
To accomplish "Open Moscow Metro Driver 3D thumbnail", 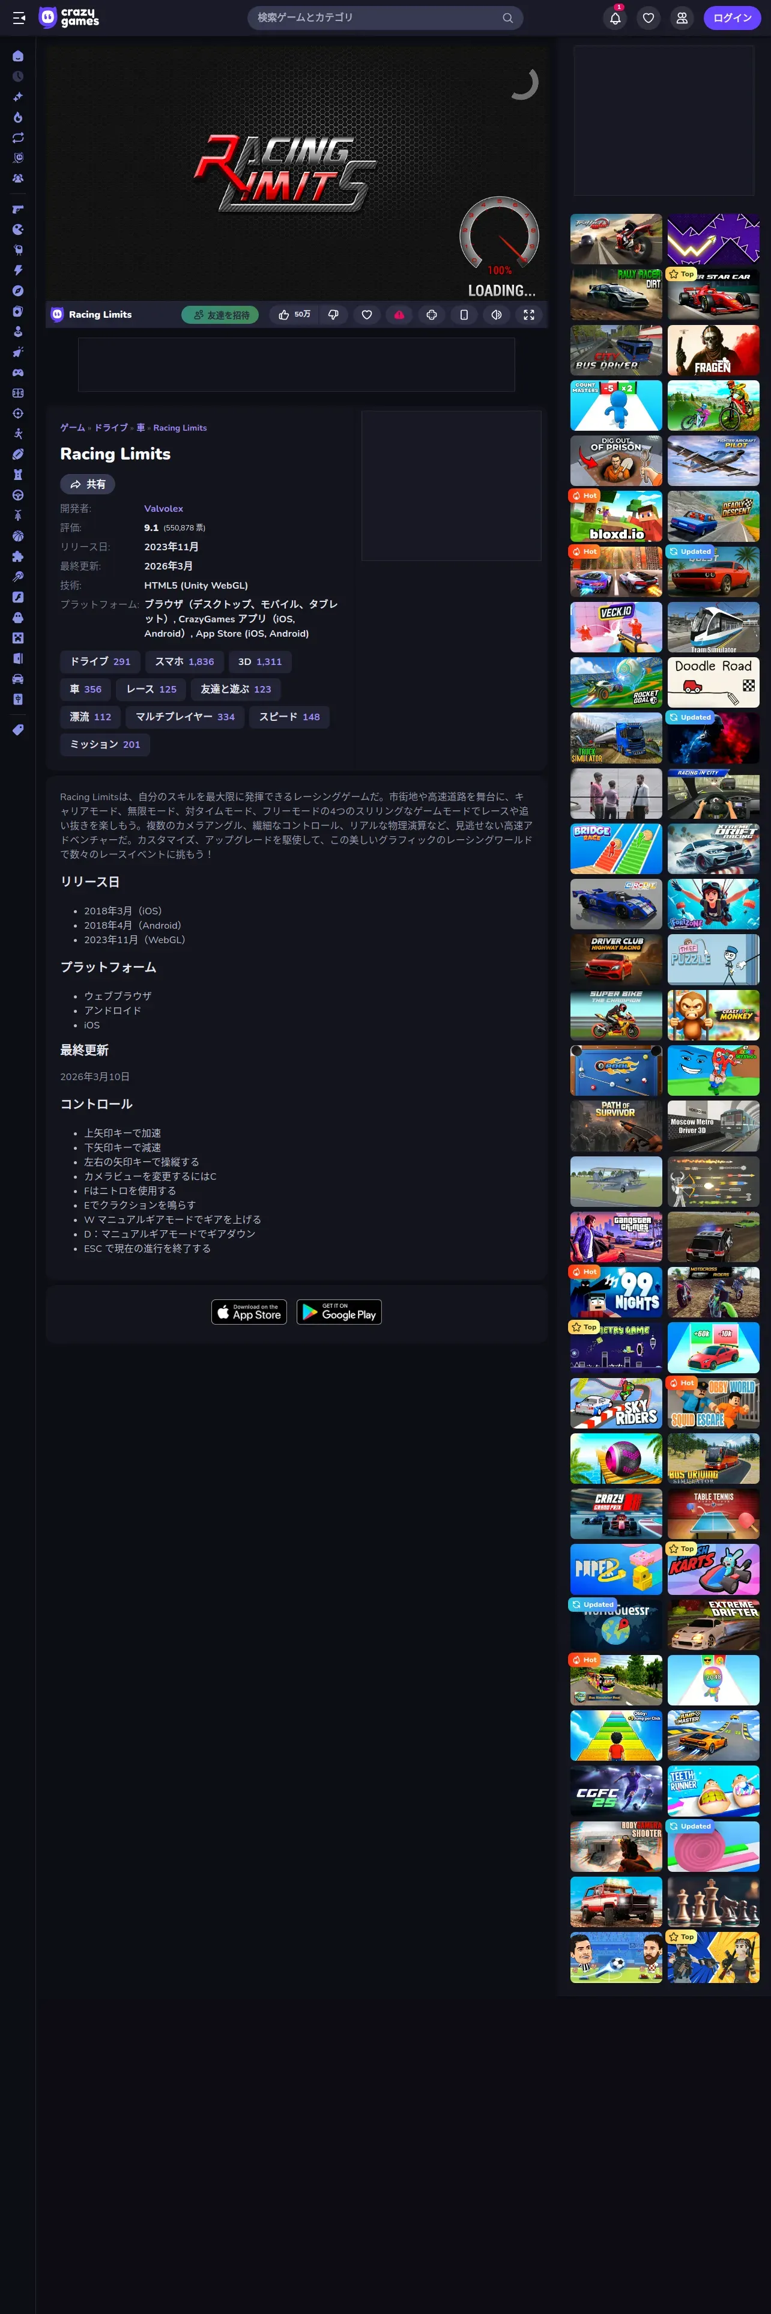I will tap(713, 1126).
